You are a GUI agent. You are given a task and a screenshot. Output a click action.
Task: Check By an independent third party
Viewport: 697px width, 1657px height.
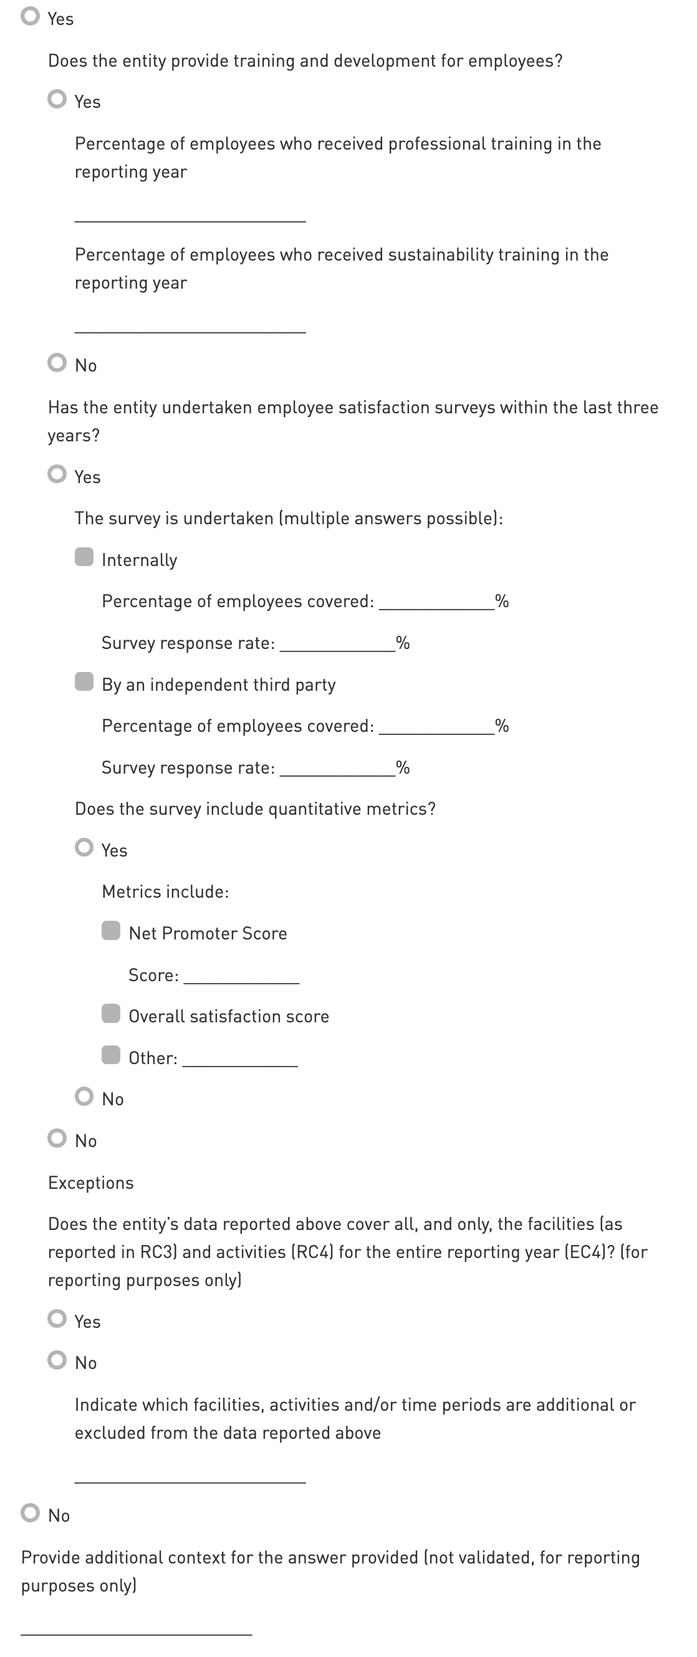pos(84,682)
